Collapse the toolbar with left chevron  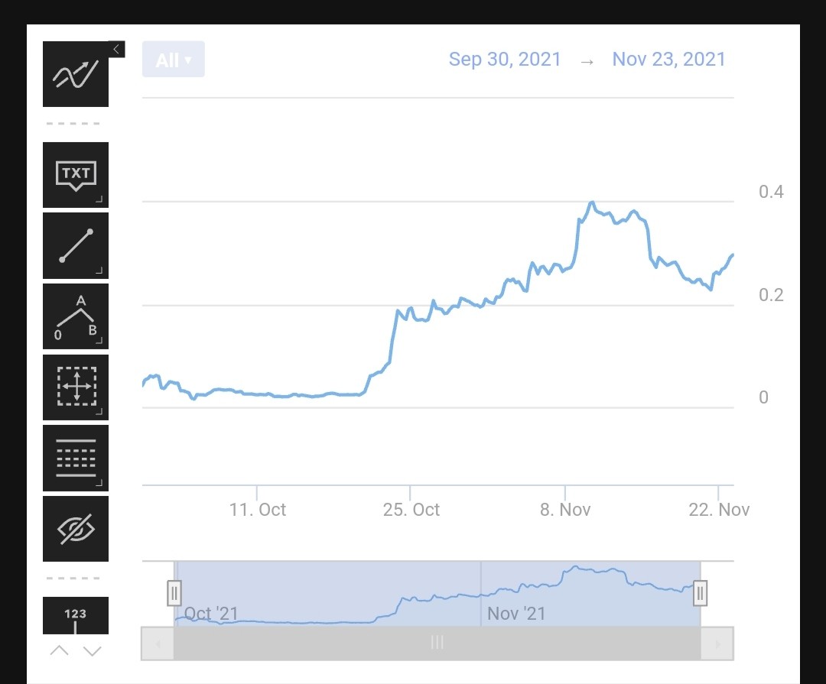tap(116, 50)
